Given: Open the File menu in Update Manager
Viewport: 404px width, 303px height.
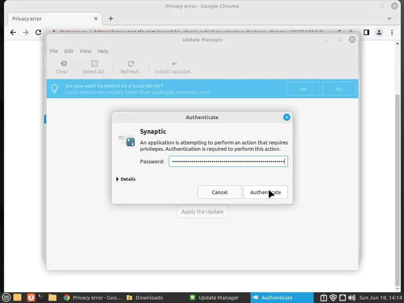Looking at the screenshot, I should point(54,51).
